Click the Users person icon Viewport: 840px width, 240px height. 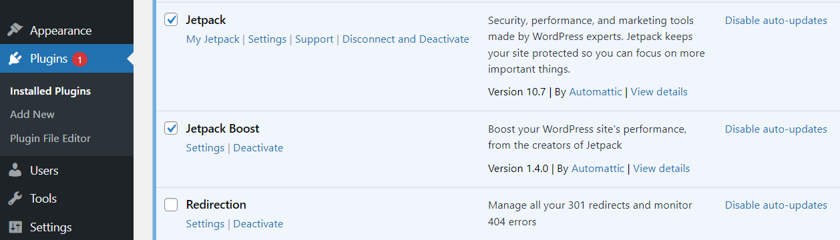[15, 171]
